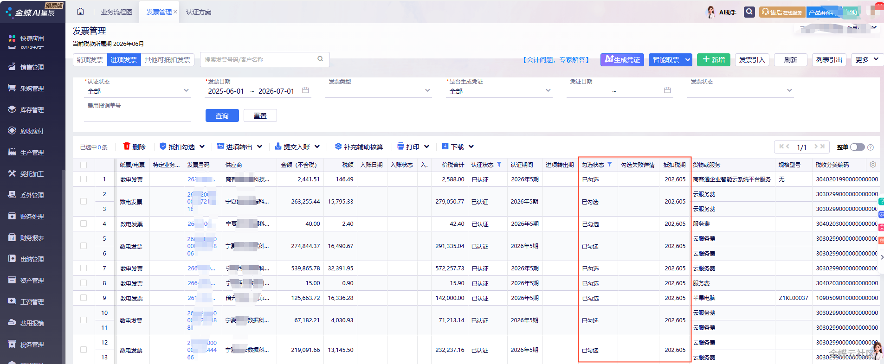Click the 查询 button
Screen dimensions: 884x364
pyautogui.click(x=222, y=115)
